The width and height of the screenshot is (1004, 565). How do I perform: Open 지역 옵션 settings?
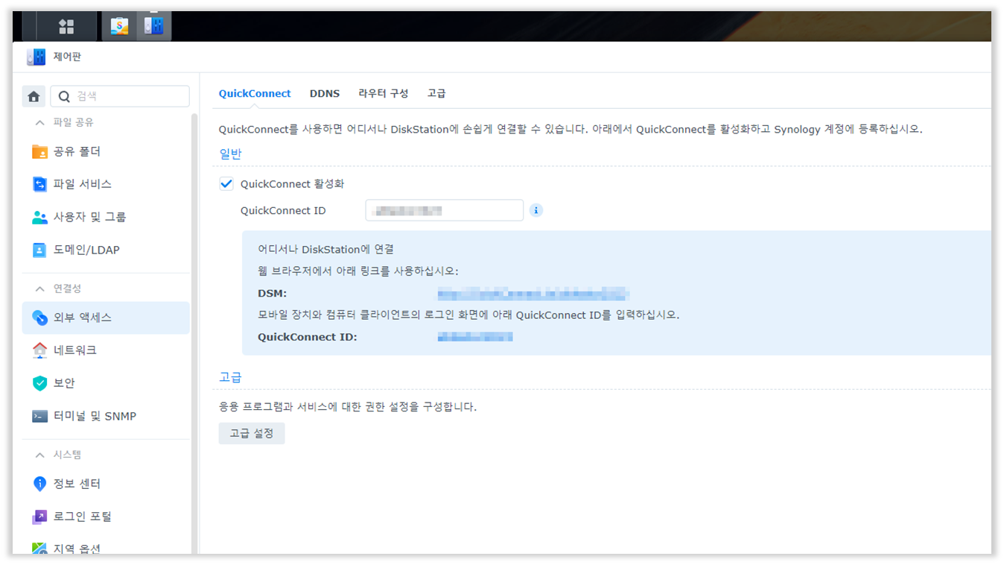[106, 548]
